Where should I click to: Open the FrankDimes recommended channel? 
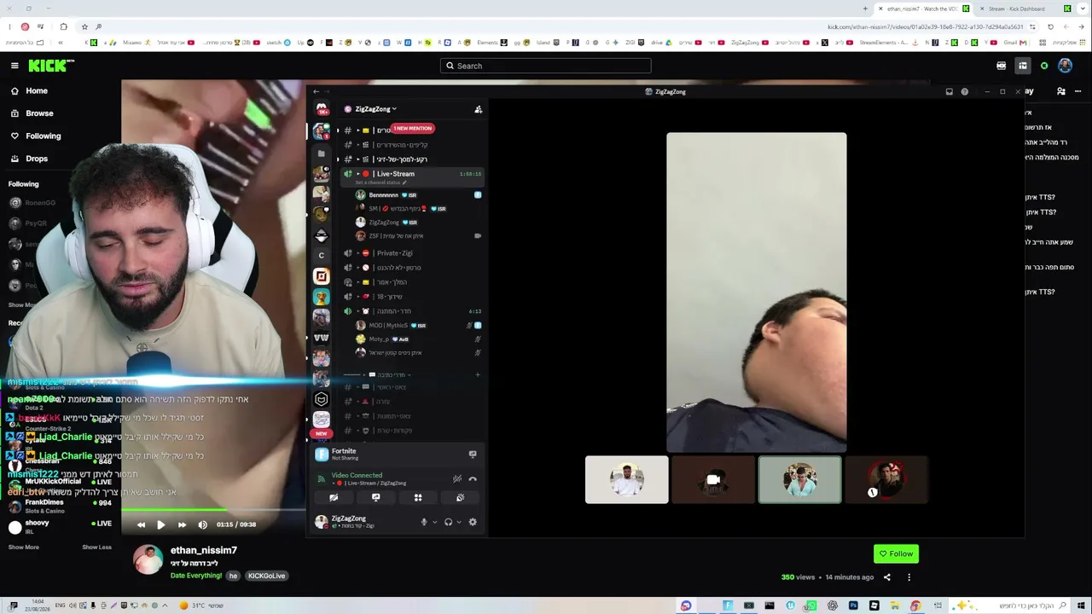(60, 505)
